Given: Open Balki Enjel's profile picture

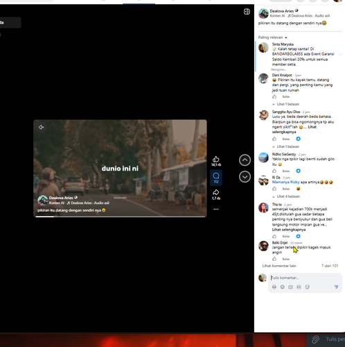Looking at the screenshot, I should point(263,246).
